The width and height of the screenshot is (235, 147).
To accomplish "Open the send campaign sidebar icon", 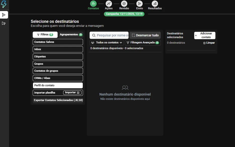I will [x=4, y=15].
